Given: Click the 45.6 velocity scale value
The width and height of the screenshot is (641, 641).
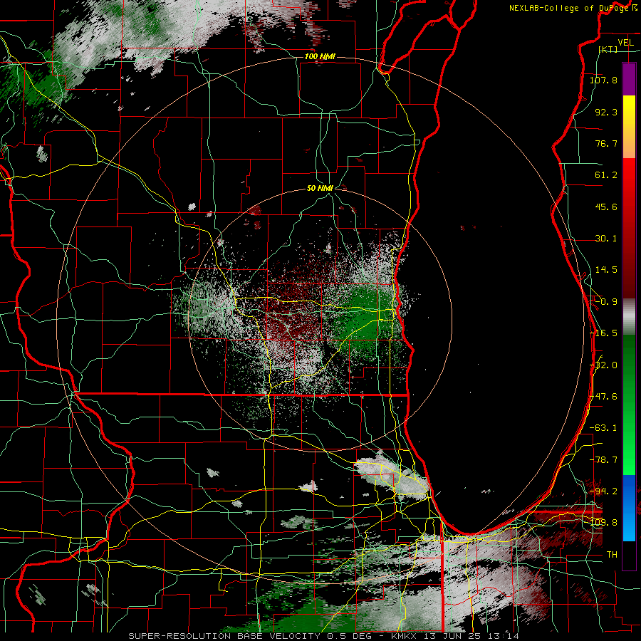Looking at the screenshot, I should [x=606, y=207].
